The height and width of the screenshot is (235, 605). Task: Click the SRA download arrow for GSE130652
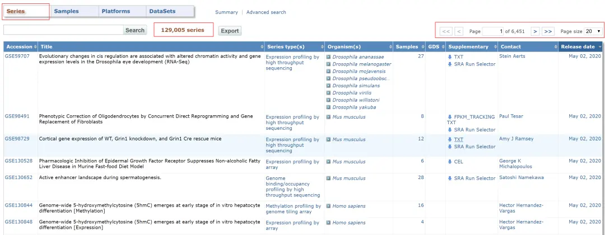tap(450, 178)
